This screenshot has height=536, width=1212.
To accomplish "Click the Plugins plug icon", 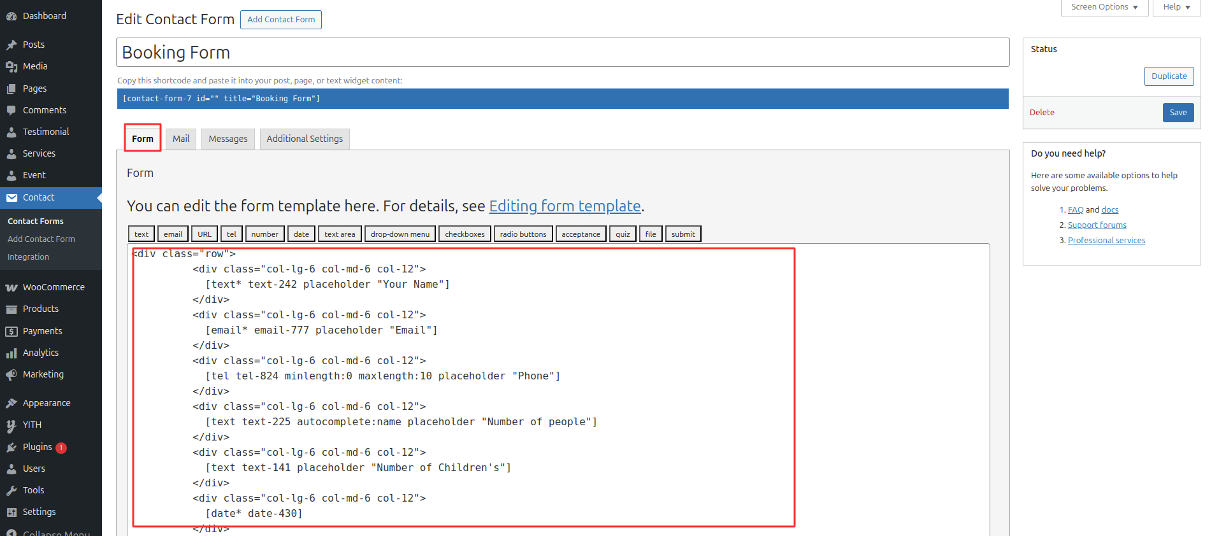I will (x=11, y=448).
